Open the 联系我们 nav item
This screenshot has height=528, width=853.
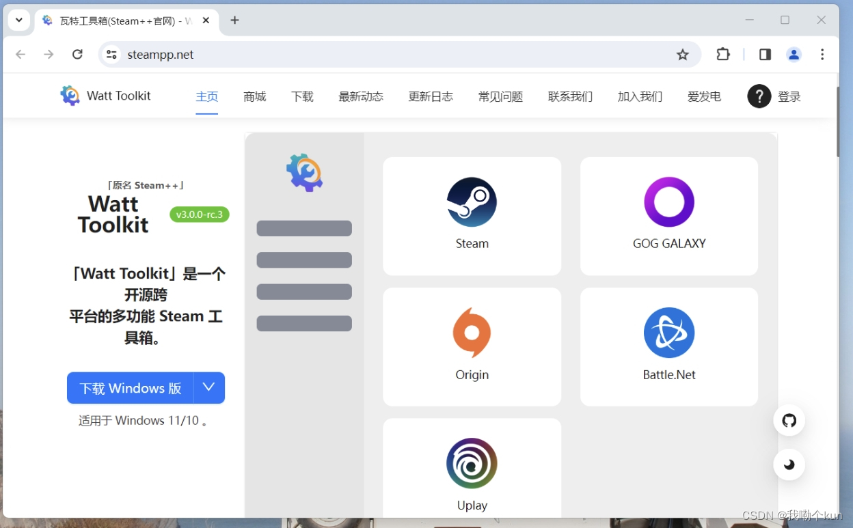click(x=570, y=96)
